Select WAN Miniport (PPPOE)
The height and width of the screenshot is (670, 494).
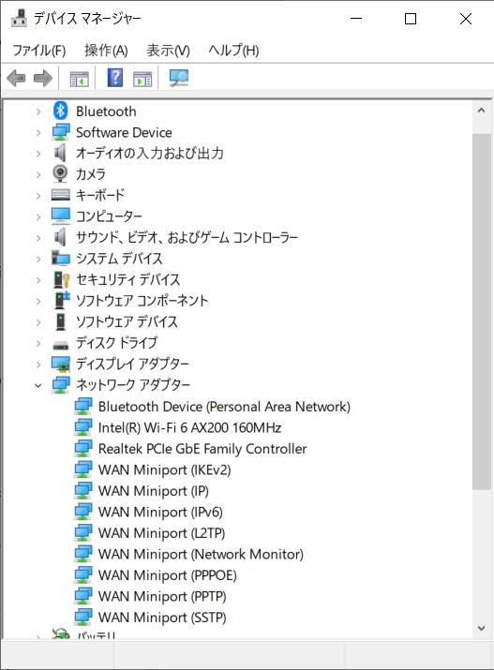pyautogui.click(x=168, y=575)
